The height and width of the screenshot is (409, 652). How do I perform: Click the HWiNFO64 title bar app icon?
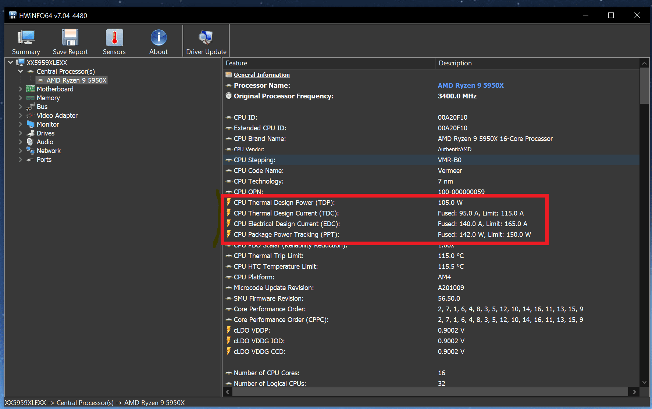(x=13, y=15)
